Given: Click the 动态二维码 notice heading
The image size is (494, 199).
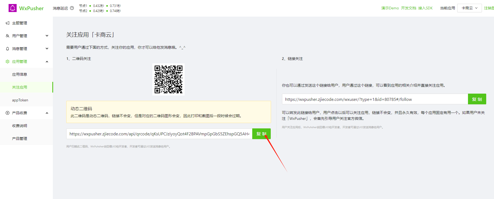Looking at the screenshot, I should coord(81,109).
